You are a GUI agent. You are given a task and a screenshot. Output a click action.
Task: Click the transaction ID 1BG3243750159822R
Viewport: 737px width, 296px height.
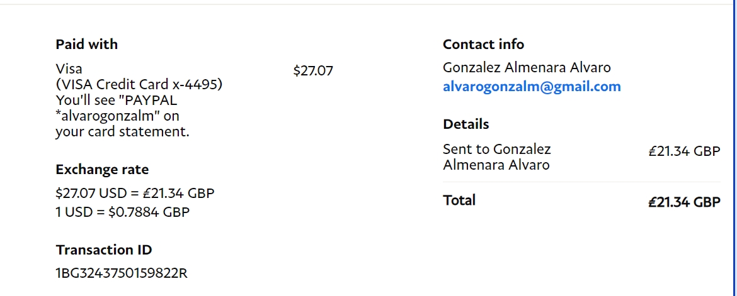point(122,273)
